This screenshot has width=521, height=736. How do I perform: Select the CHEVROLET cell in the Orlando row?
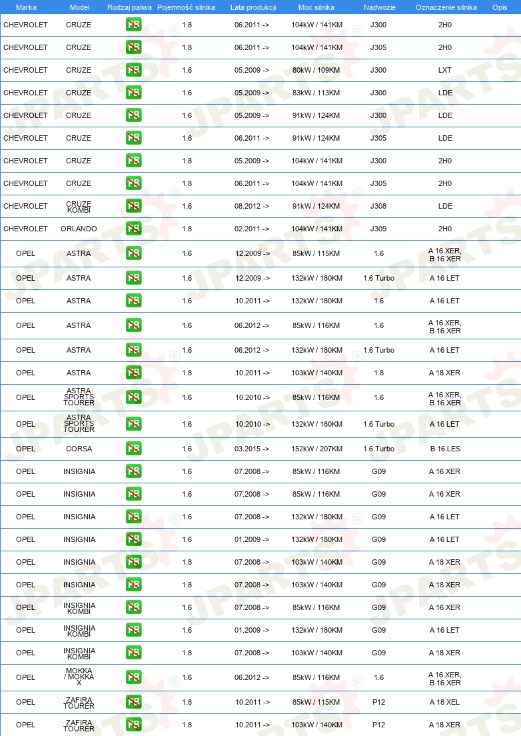(25, 229)
